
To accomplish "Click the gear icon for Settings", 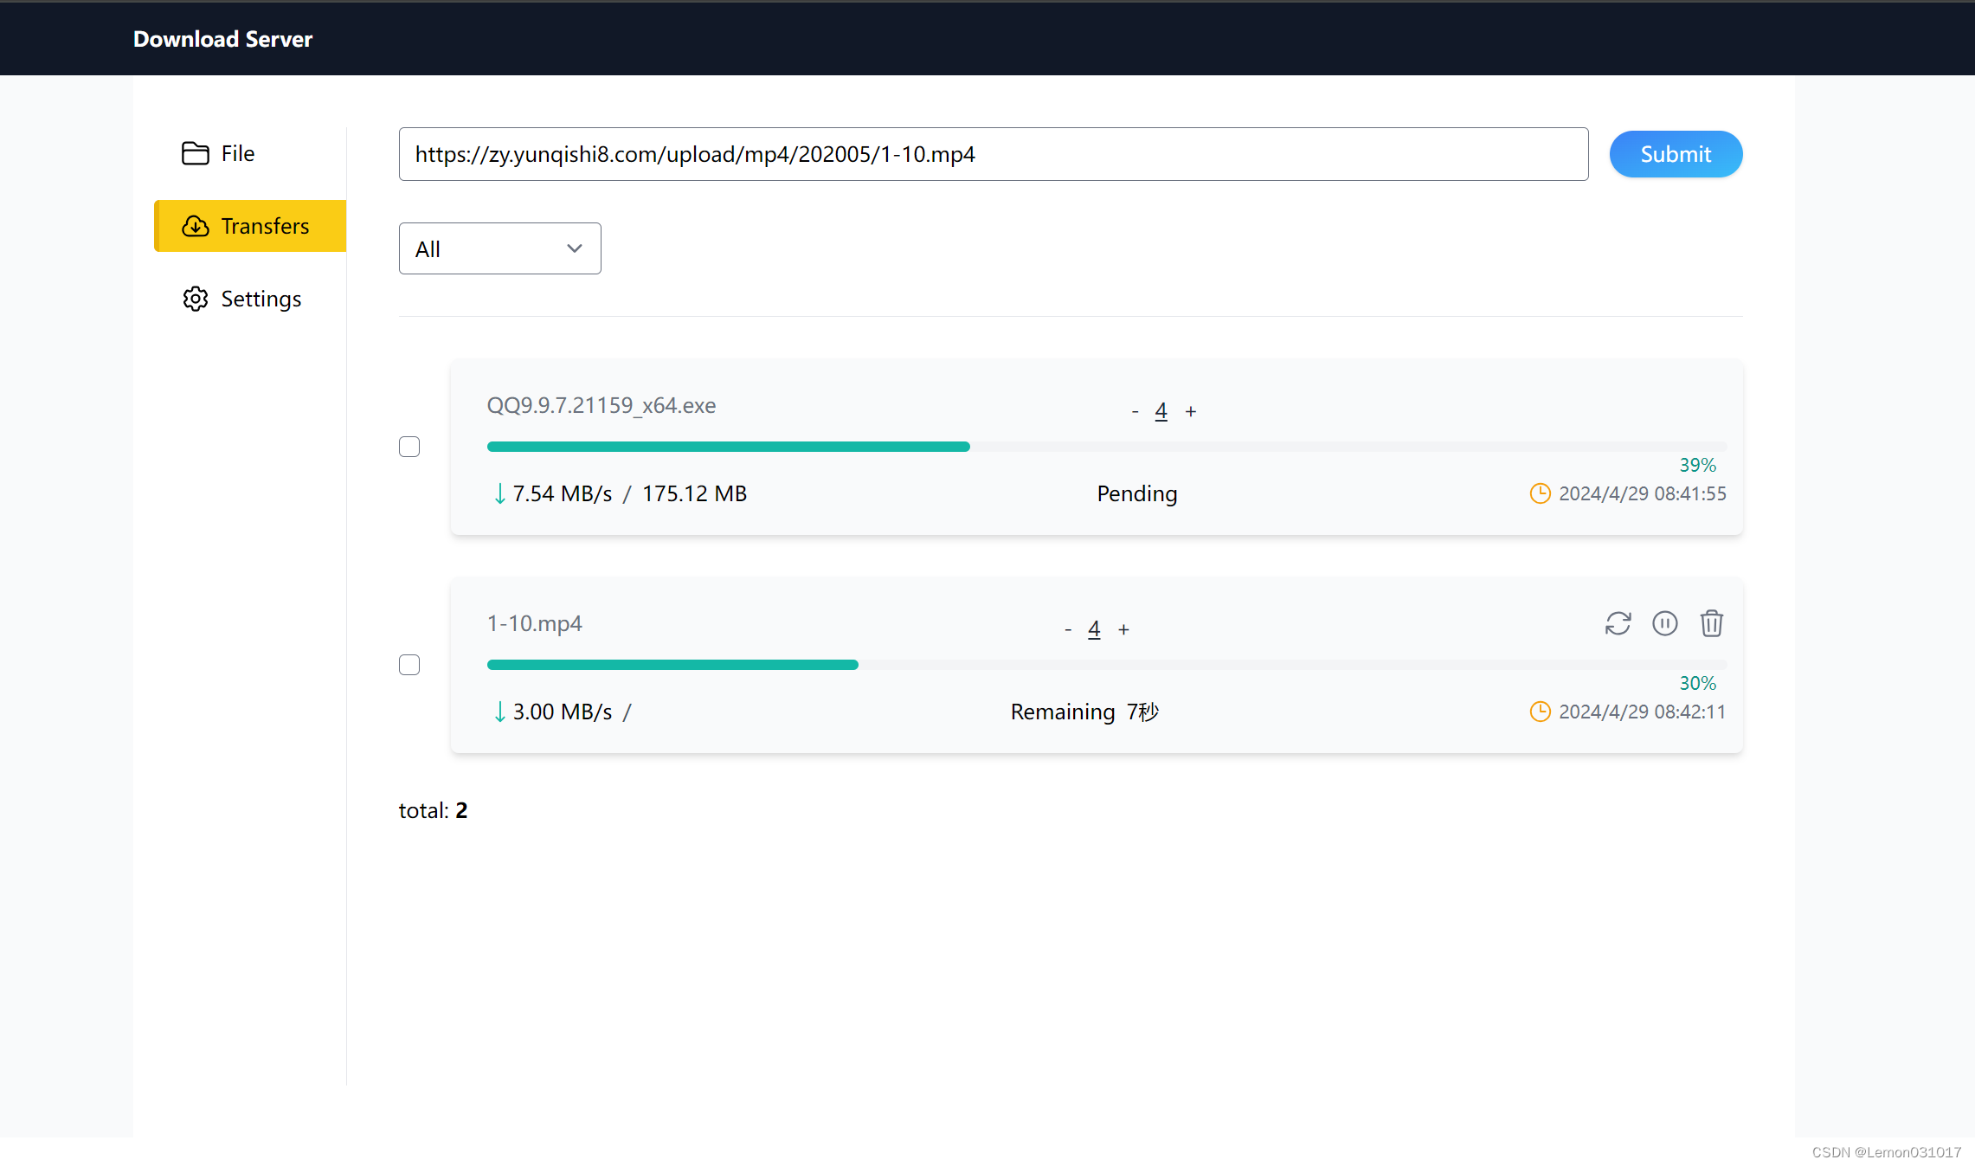I will coord(195,299).
